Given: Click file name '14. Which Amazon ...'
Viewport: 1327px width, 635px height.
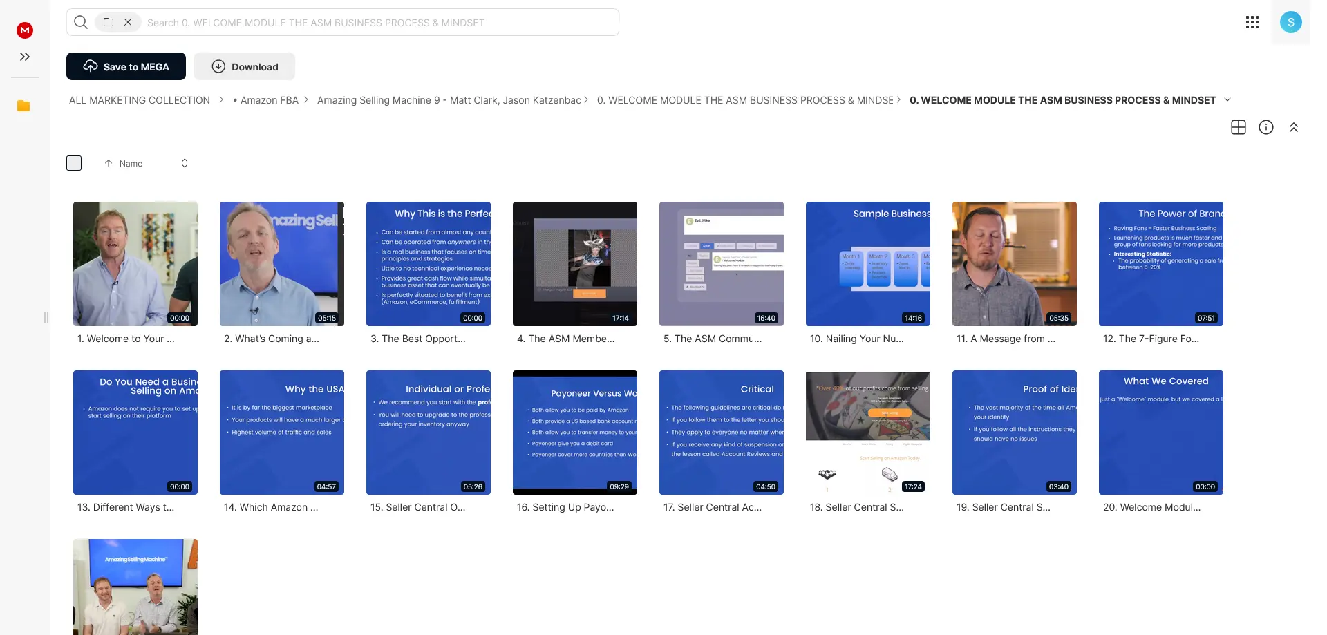Looking at the screenshot, I should click(x=271, y=507).
